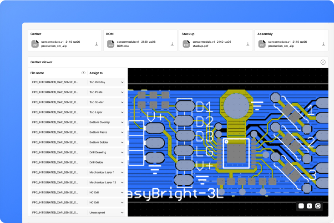Zoom out in the Gerber viewer

(301, 206)
